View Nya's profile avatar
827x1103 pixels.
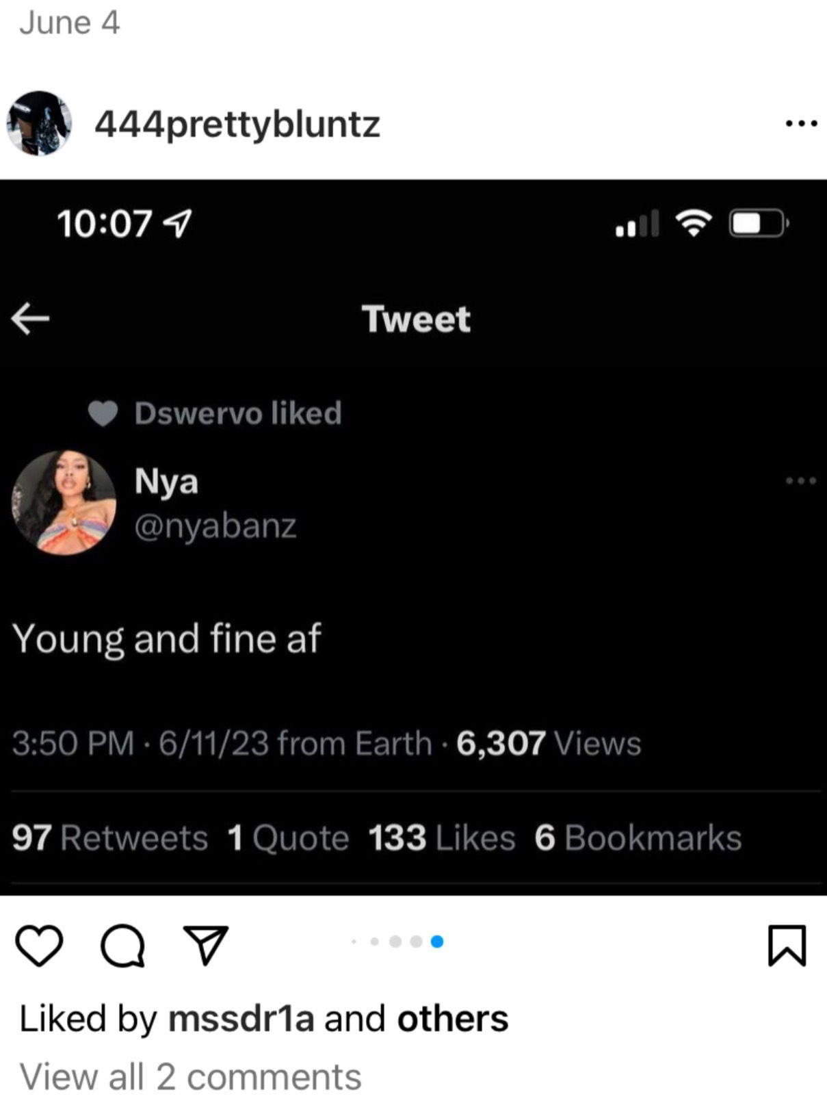64,502
